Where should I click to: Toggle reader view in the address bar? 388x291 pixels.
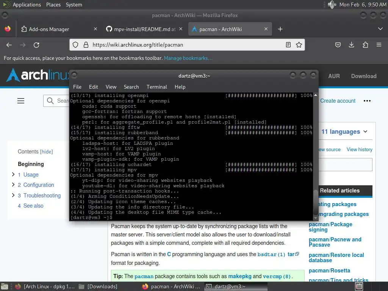click(x=288, y=45)
